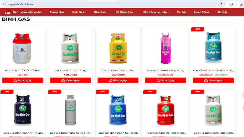244x137 pixels.
Task: Select the Bình Gas Thủ Đức cylinder image
Action: pos(22,48)
